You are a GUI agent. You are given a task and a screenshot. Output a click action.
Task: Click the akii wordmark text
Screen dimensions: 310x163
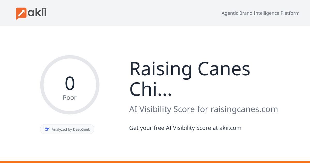pos(37,12)
